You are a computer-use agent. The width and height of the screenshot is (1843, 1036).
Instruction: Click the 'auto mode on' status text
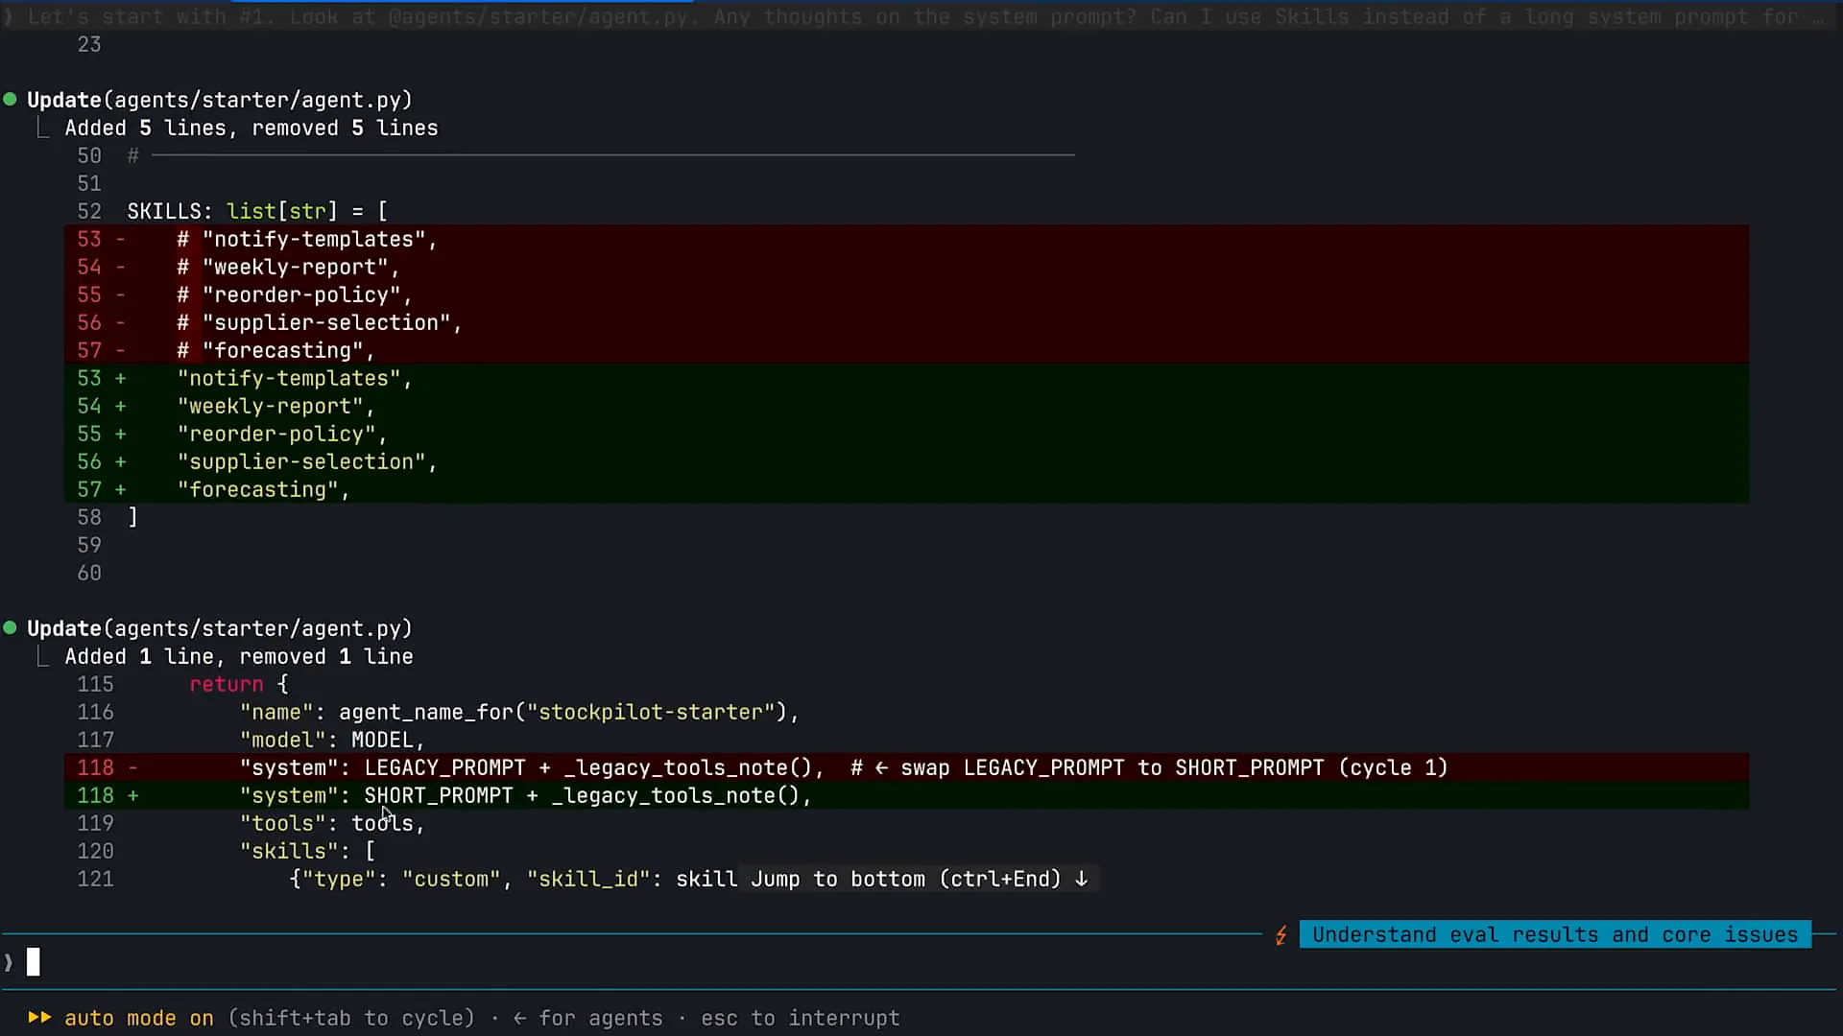click(139, 1018)
